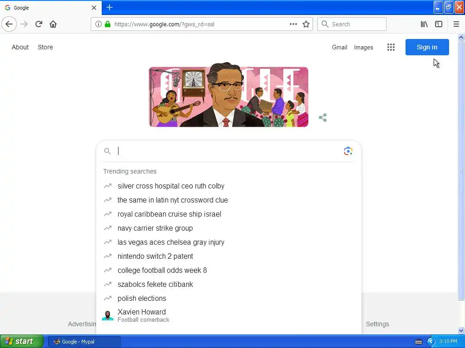The image size is (465, 348).
Task: Open the Google Doodle illustration
Action: 228,95
